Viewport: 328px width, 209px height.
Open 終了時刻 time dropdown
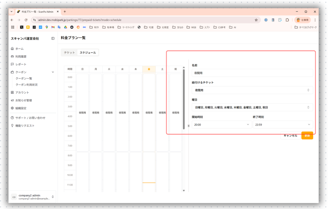(x=283, y=125)
